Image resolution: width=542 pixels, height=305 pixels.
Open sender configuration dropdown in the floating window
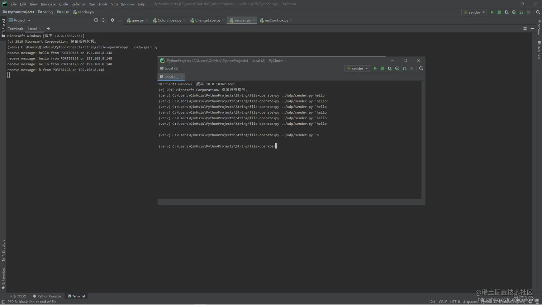click(357, 68)
